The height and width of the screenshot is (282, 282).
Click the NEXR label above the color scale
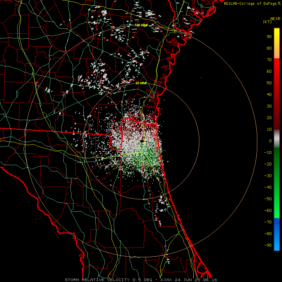click(x=275, y=19)
